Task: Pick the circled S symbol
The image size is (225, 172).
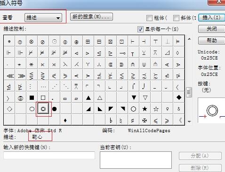Action: pos(20,98)
